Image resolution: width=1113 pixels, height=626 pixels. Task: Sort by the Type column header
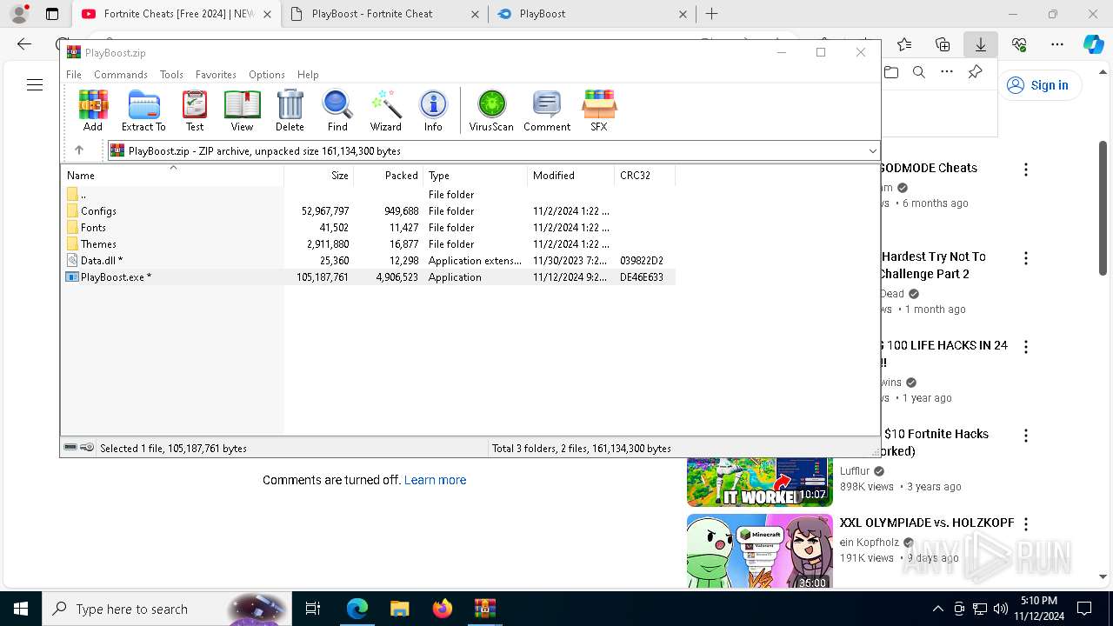click(x=476, y=175)
